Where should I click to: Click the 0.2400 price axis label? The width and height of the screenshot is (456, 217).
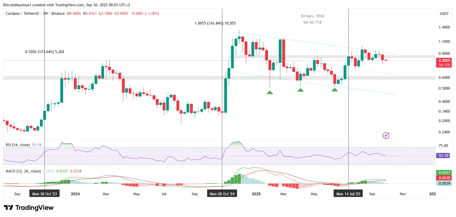click(x=444, y=132)
